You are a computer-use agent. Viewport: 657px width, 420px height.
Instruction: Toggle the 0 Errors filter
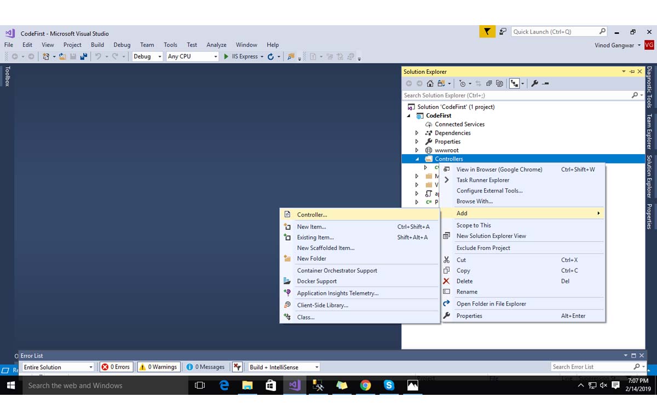tap(116, 367)
